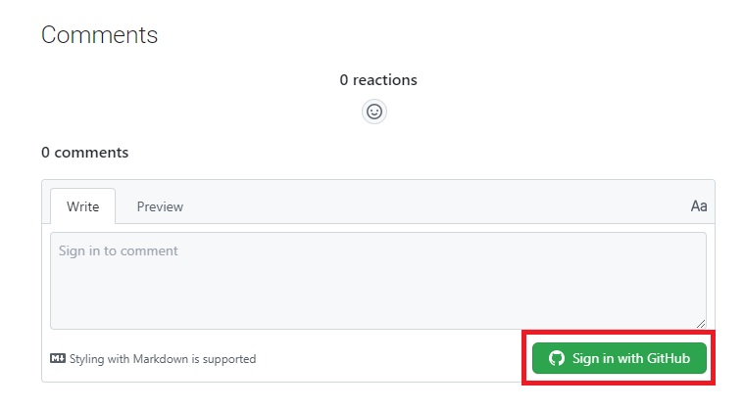Click the textarea resize grip corner

[x=701, y=324]
